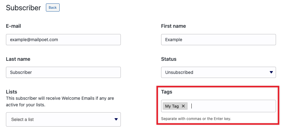Click the E-mail field label

click(13, 26)
